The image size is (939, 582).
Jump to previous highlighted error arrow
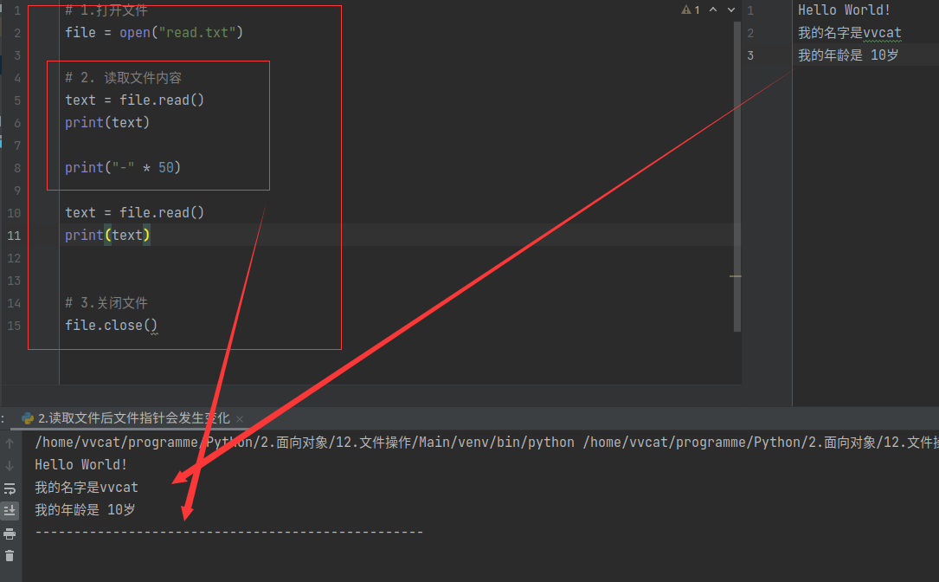point(713,10)
